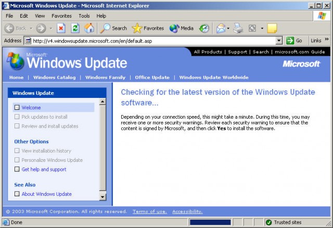333x228 pixels.
Task: Click box icon beside View installation history
Action: point(17,150)
